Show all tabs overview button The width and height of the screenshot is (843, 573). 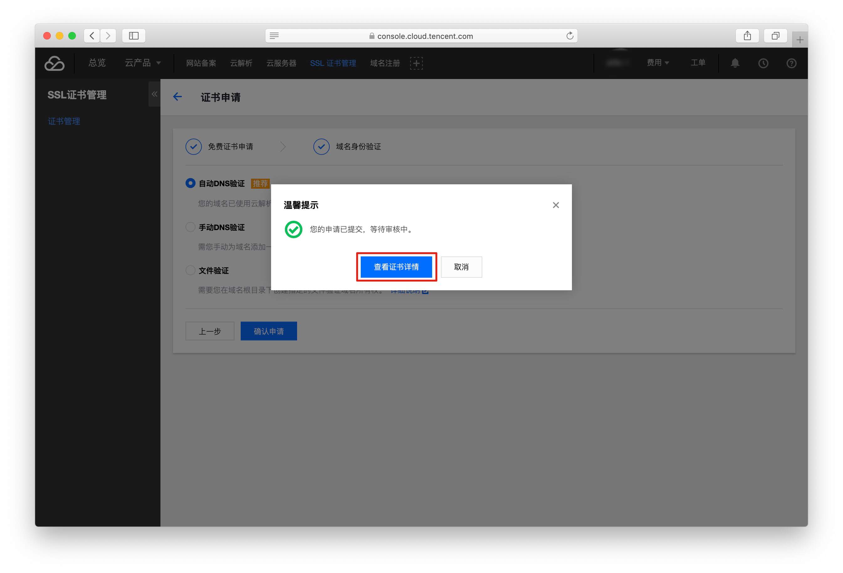coord(776,35)
